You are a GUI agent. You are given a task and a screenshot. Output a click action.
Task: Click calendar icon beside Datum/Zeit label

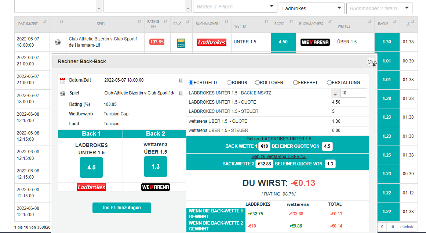click(x=62, y=80)
